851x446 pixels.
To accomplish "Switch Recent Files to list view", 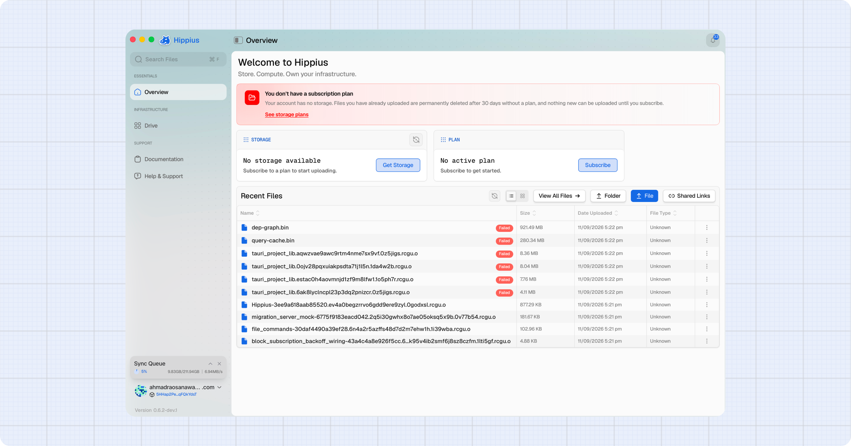I will coord(511,196).
